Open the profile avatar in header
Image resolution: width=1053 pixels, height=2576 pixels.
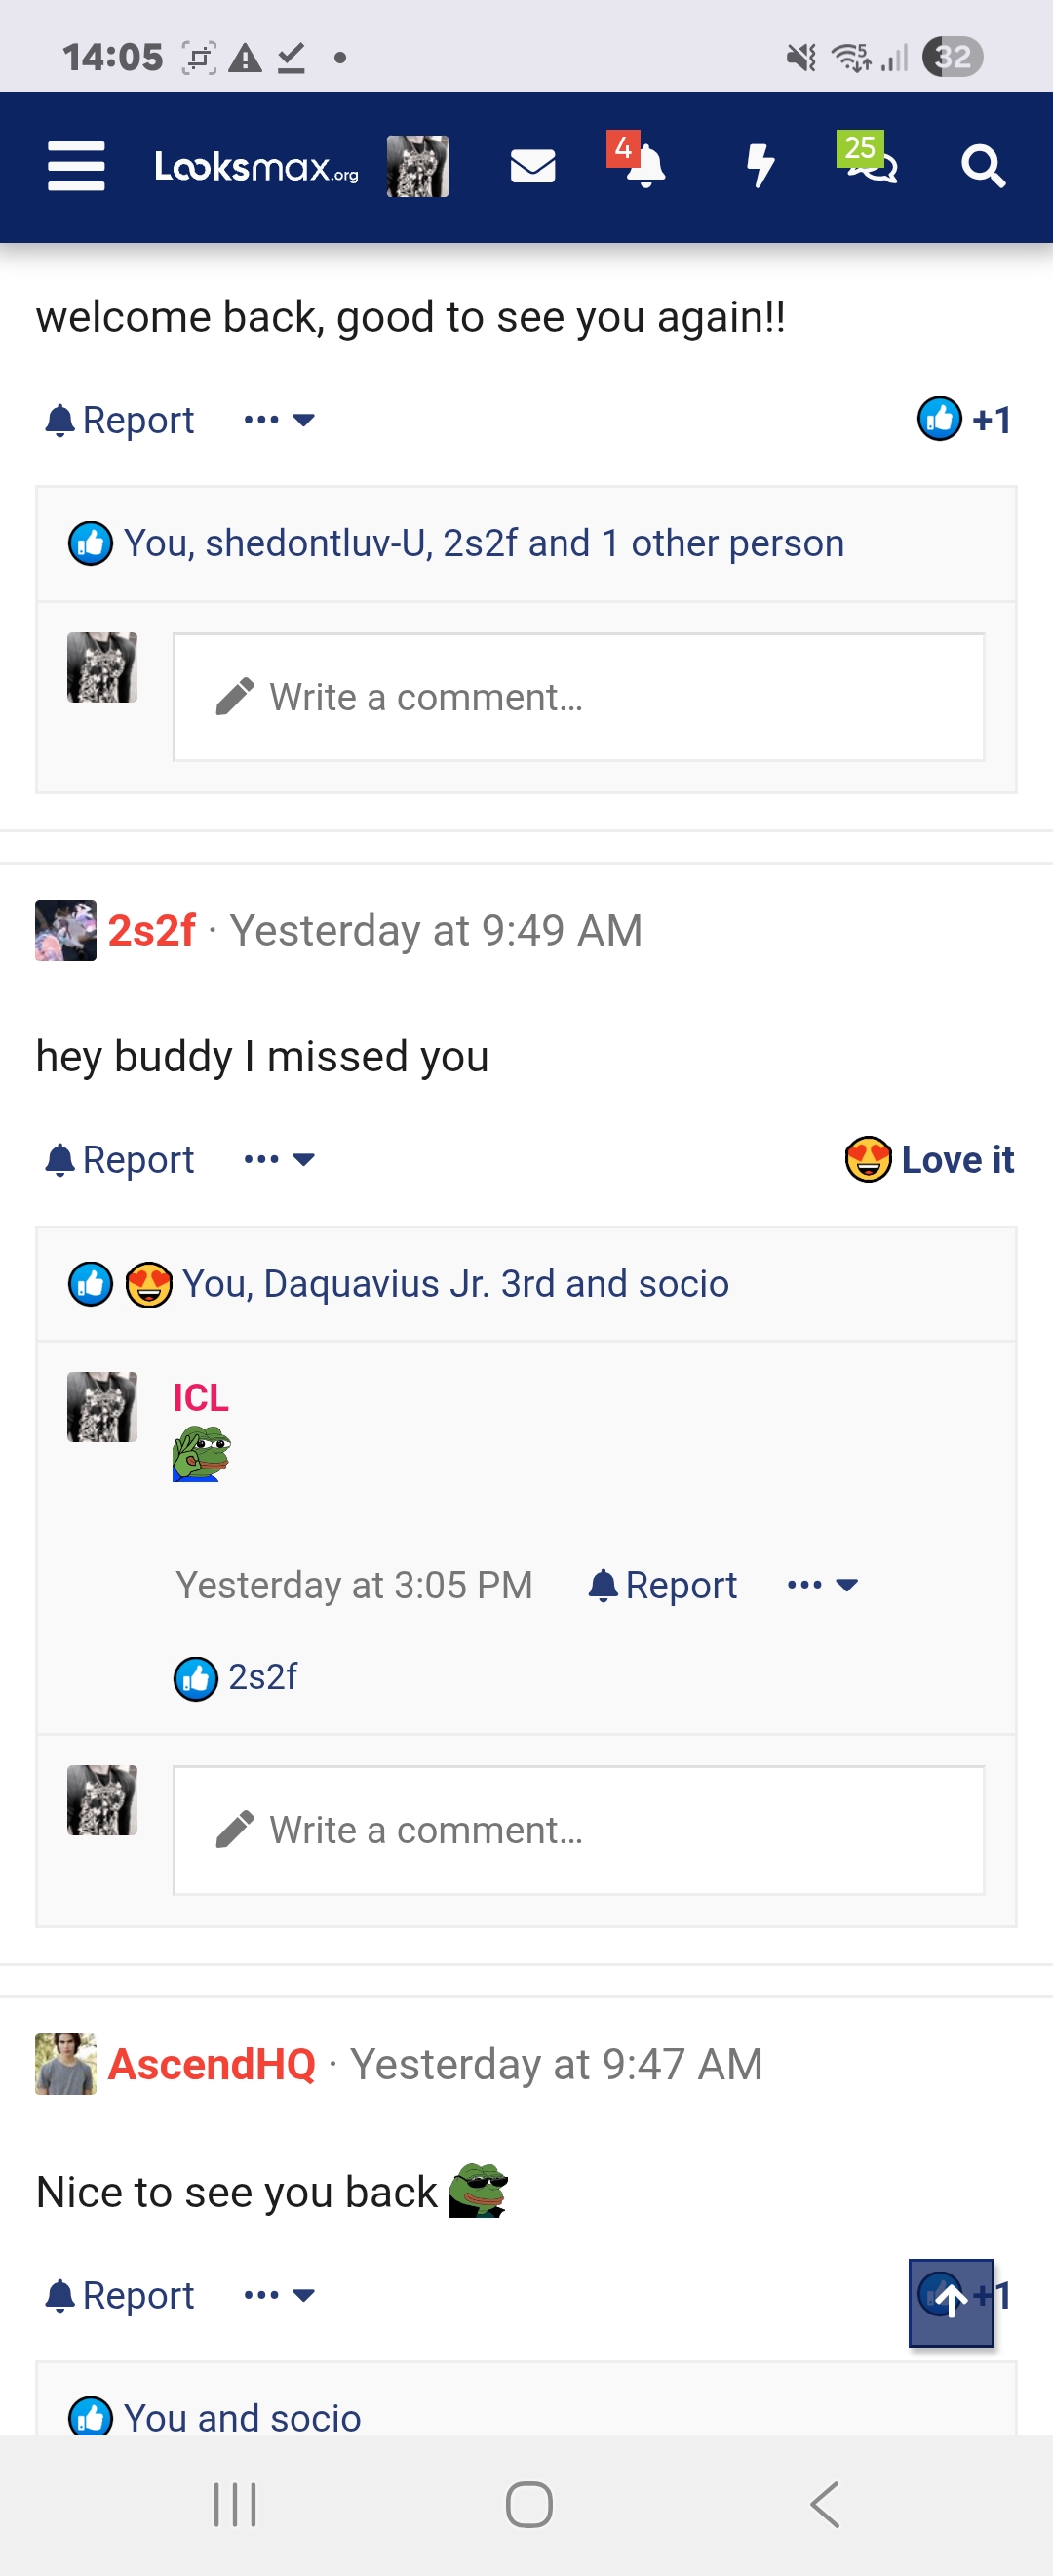coord(417,166)
